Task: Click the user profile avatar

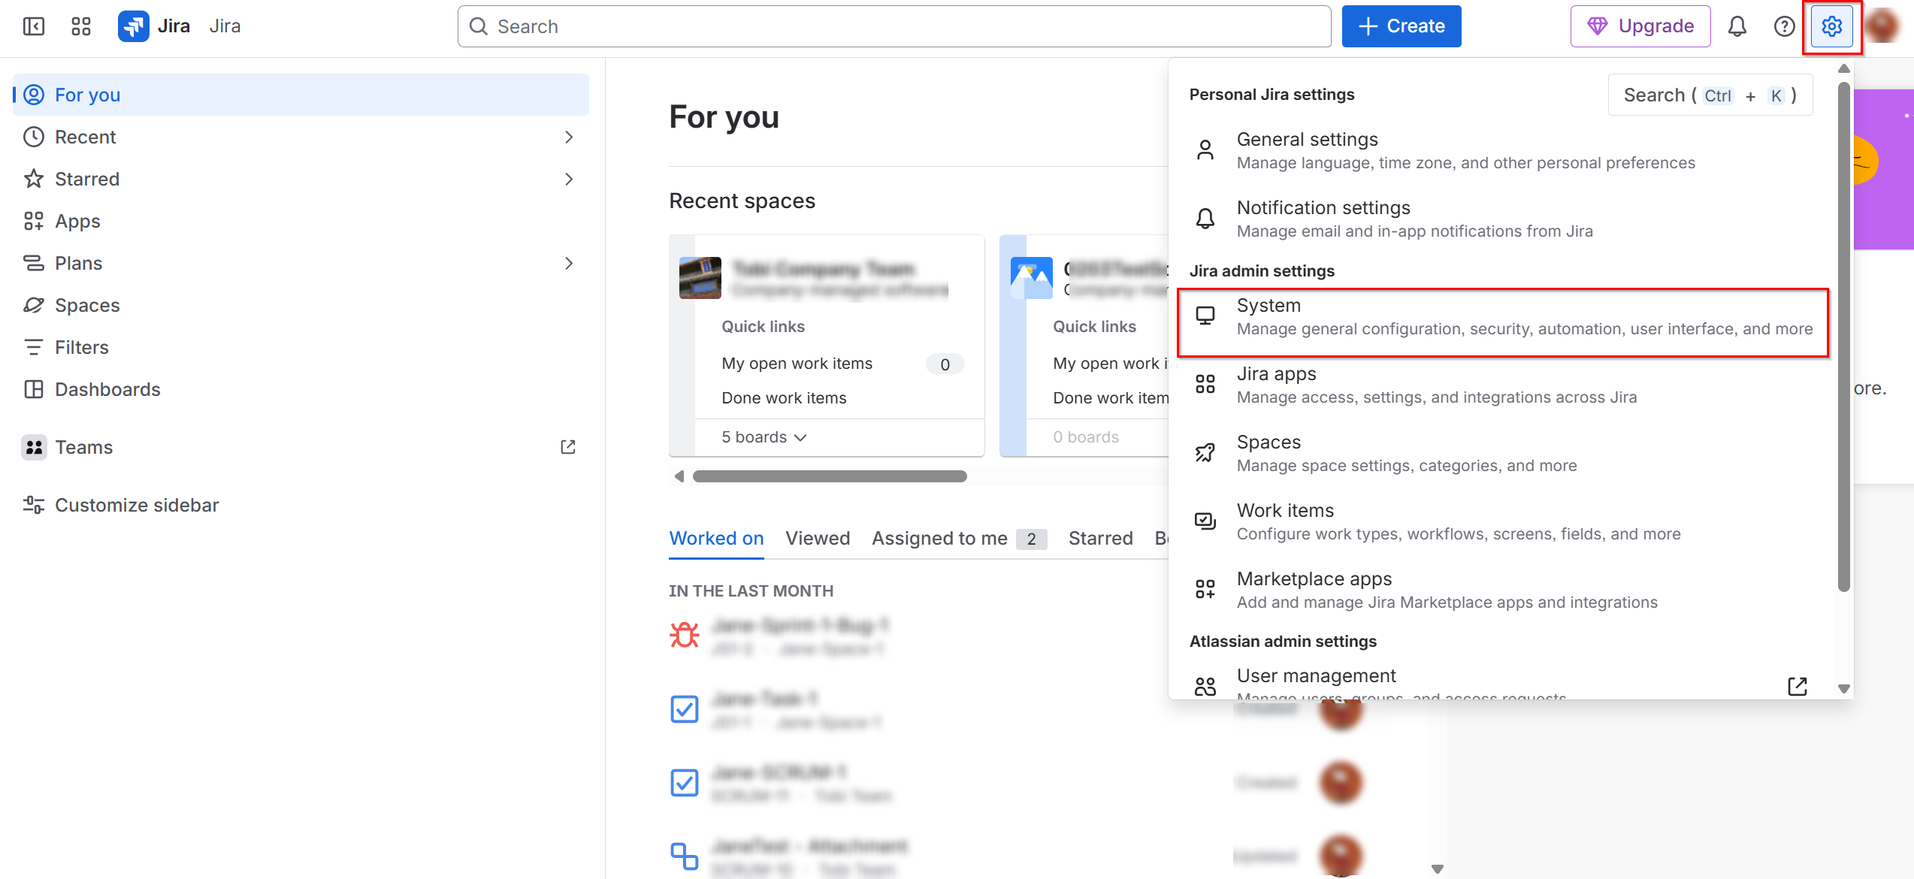Action: [x=1883, y=26]
